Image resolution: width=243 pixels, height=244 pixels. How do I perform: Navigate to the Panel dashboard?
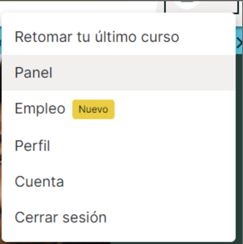pyautogui.click(x=33, y=73)
